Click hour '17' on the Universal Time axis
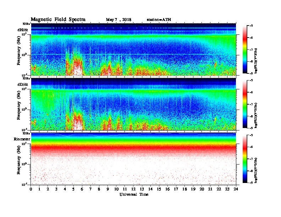 (x=176, y=189)
